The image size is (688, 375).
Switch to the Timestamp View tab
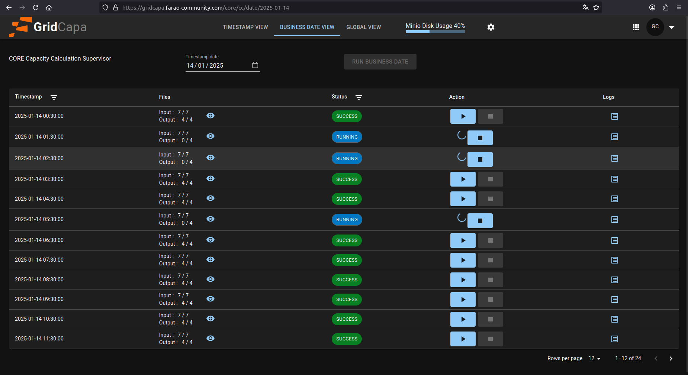coord(245,27)
